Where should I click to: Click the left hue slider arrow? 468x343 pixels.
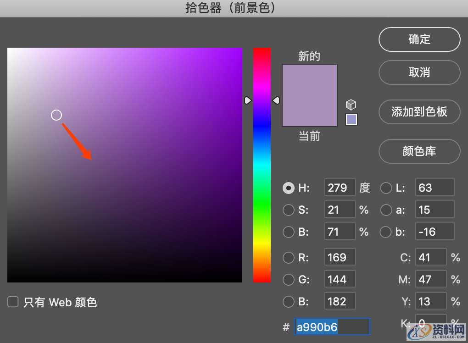[248, 100]
